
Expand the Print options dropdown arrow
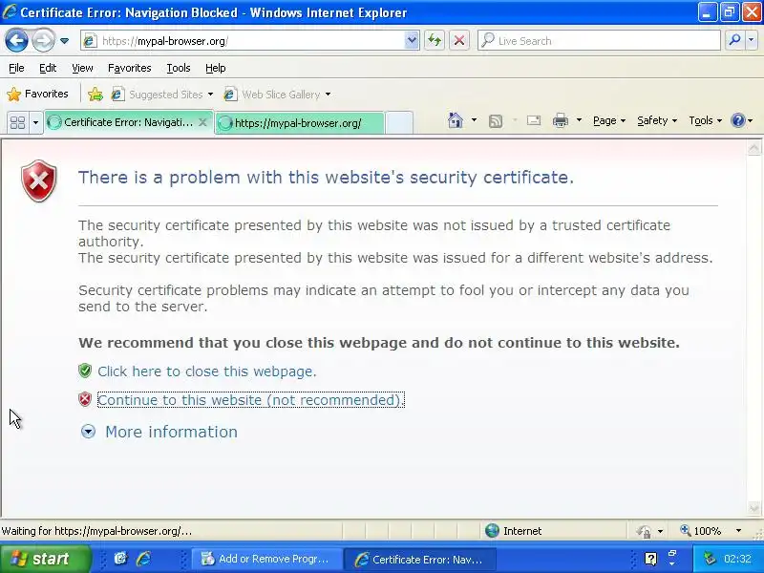coord(579,120)
